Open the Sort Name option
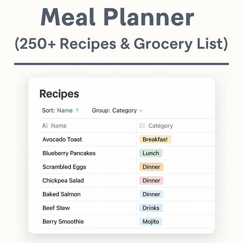Viewport: 243px width, 243px height. coord(65,111)
